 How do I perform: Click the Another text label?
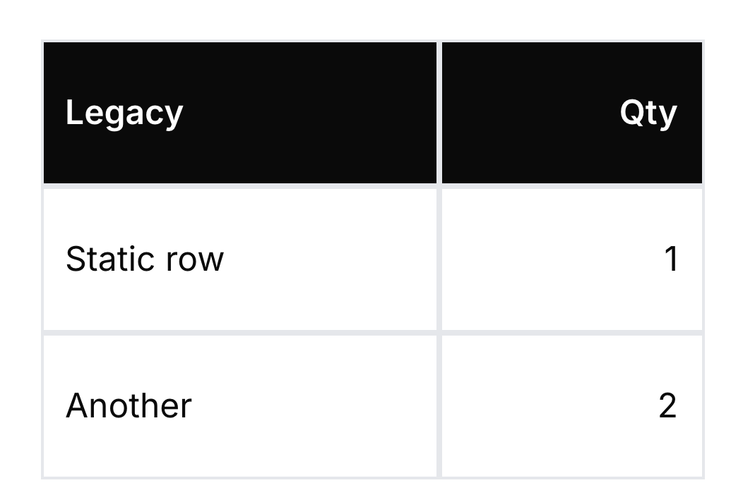coord(129,406)
